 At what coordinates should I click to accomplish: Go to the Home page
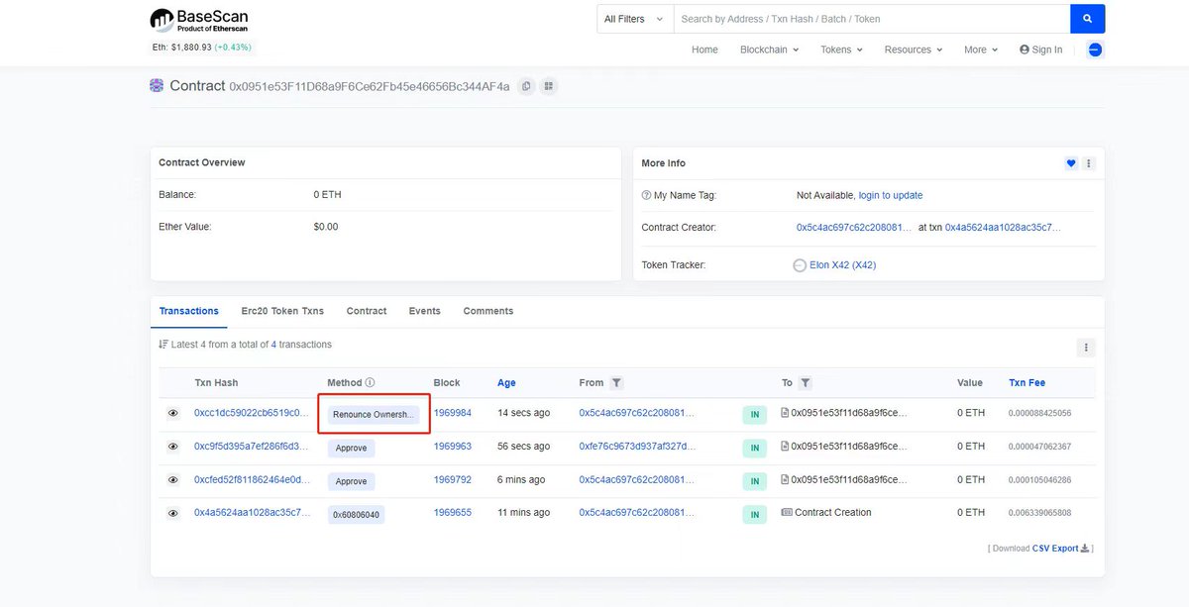tap(704, 50)
